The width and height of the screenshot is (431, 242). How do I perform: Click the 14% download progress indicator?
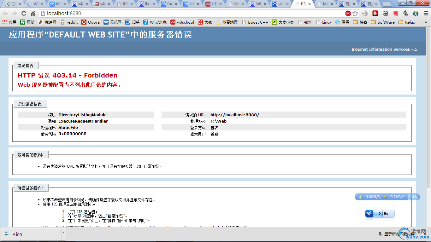coord(413,197)
